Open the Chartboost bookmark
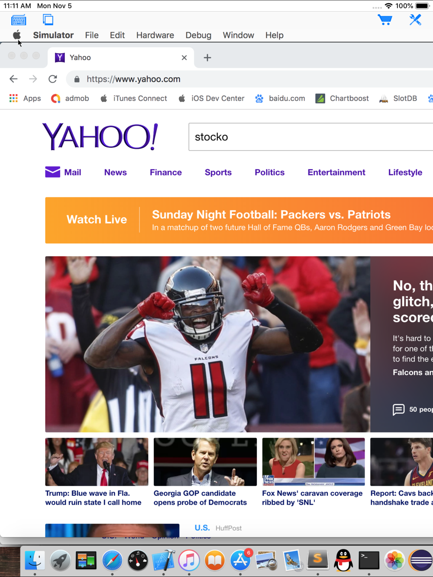The width and height of the screenshot is (433, 577). click(342, 98)
